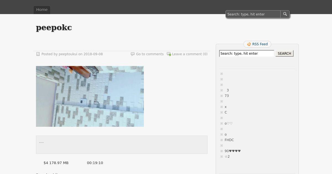Click the post date page icon

click(38, 54)
